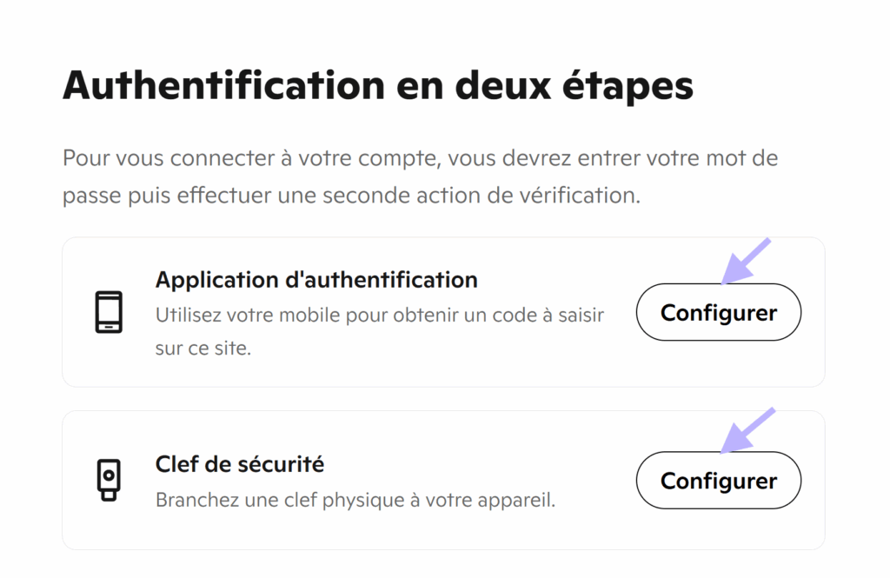Click the "seconde action de vérification" text line
Image resolution: width=890 pixels, height=578 pixels.
tap(351, 196)
